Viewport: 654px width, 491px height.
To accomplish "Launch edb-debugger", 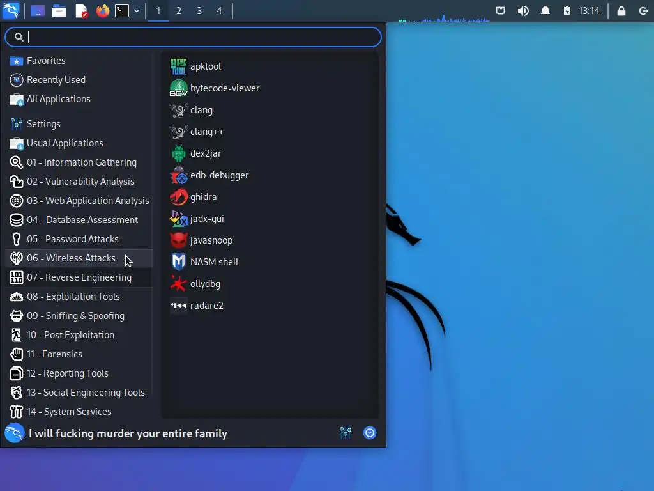I will pyautogui.click(x=270, y=175).
